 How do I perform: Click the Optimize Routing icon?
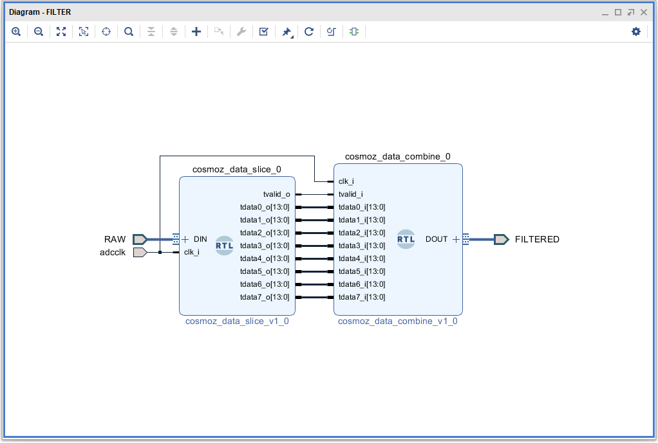point(332,32)
